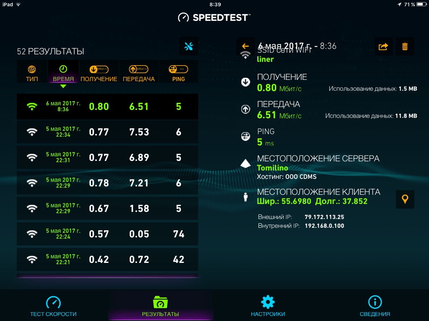The width and height of the screenshot is (429, 321).
Task: Tap the green Wi-Fi icon in first row
Action: (32, 107)
